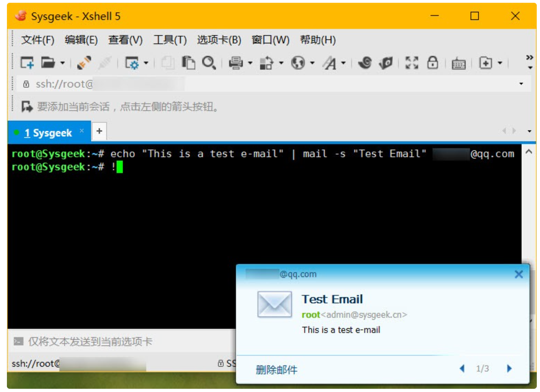
Task: Click the terminal scrollbar up arrow
Action: 529,152
